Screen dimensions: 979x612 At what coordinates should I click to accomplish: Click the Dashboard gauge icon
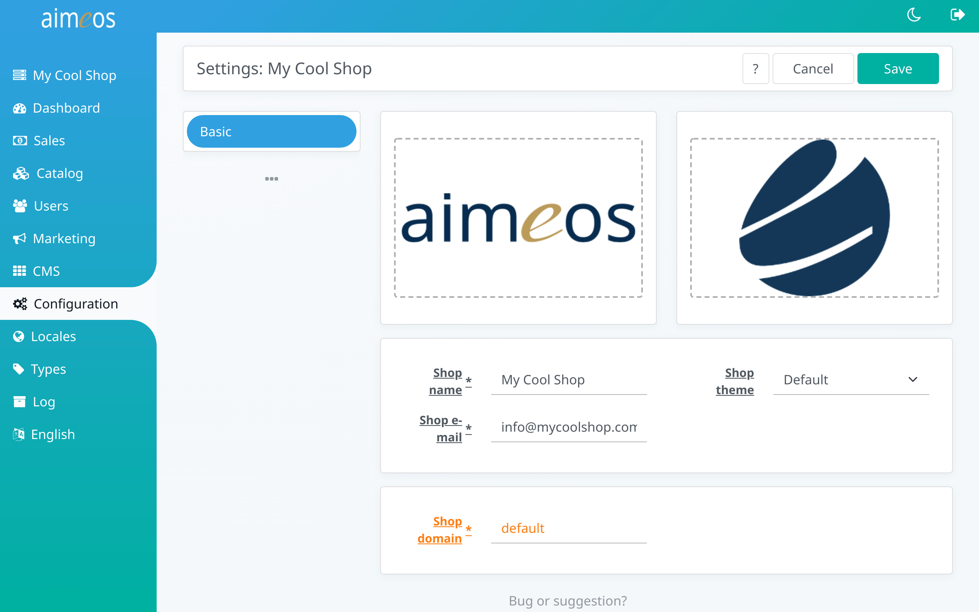[20, 108]
